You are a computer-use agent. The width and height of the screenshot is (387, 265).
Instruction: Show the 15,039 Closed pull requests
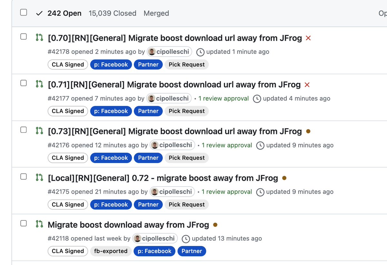(x=113, y=14)
